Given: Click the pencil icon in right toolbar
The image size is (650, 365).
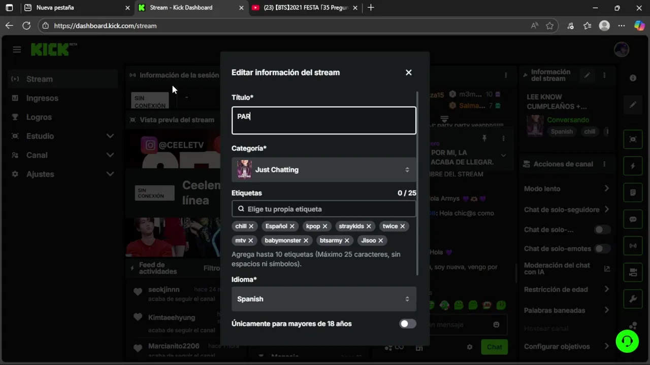Looking at the screenshot, I should pyautogui.click(x=633, y=105).
